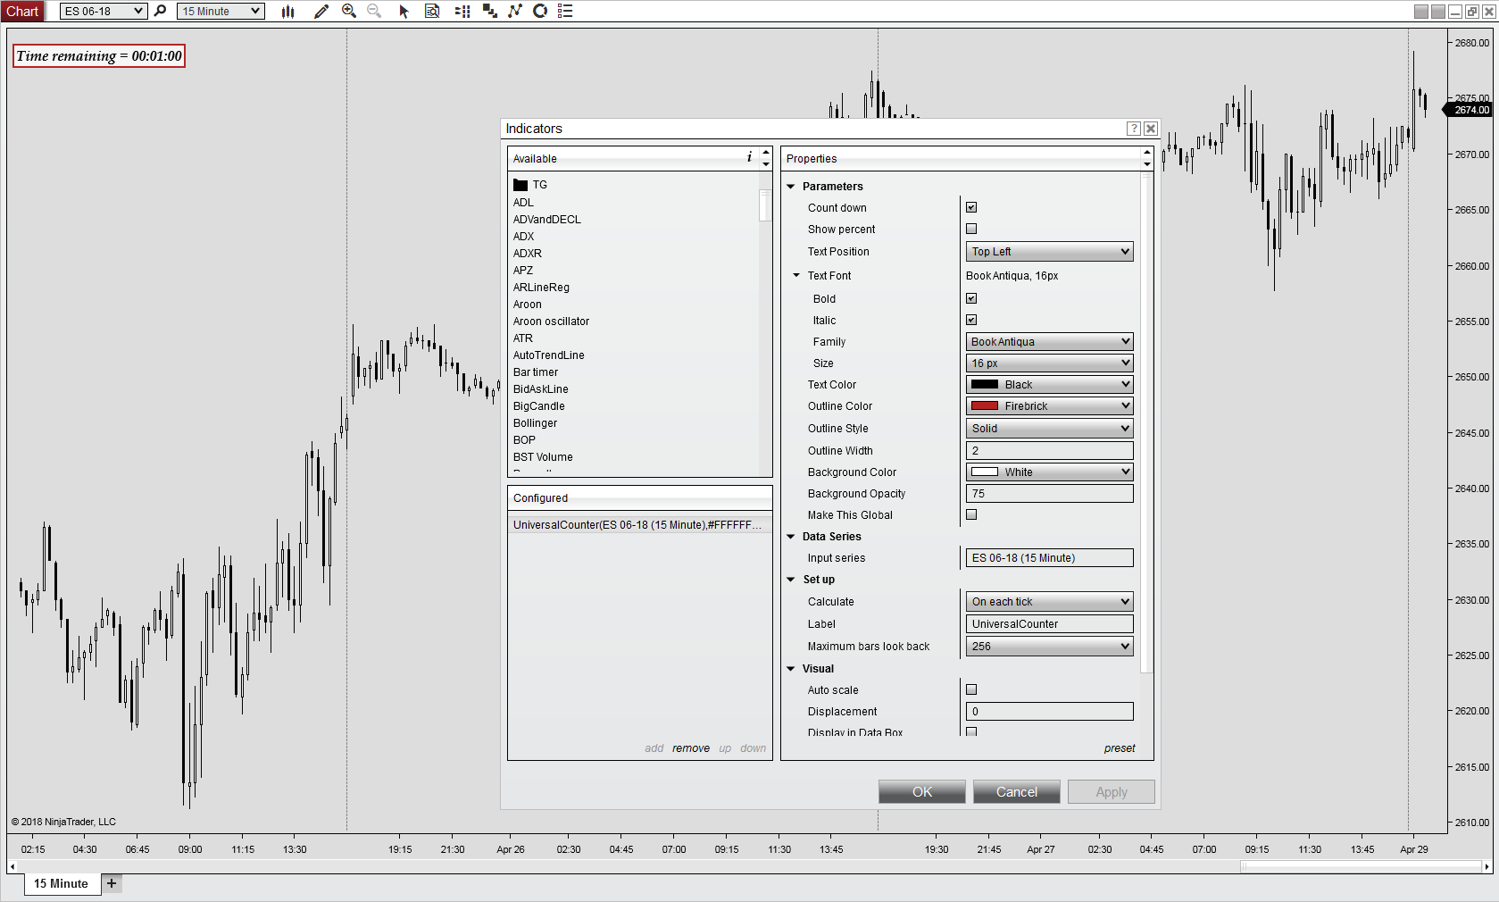The image size is (1499, 902).
Task: Click the Outline Width input field
Action: pyautogui.click(x=1050, y=451)
